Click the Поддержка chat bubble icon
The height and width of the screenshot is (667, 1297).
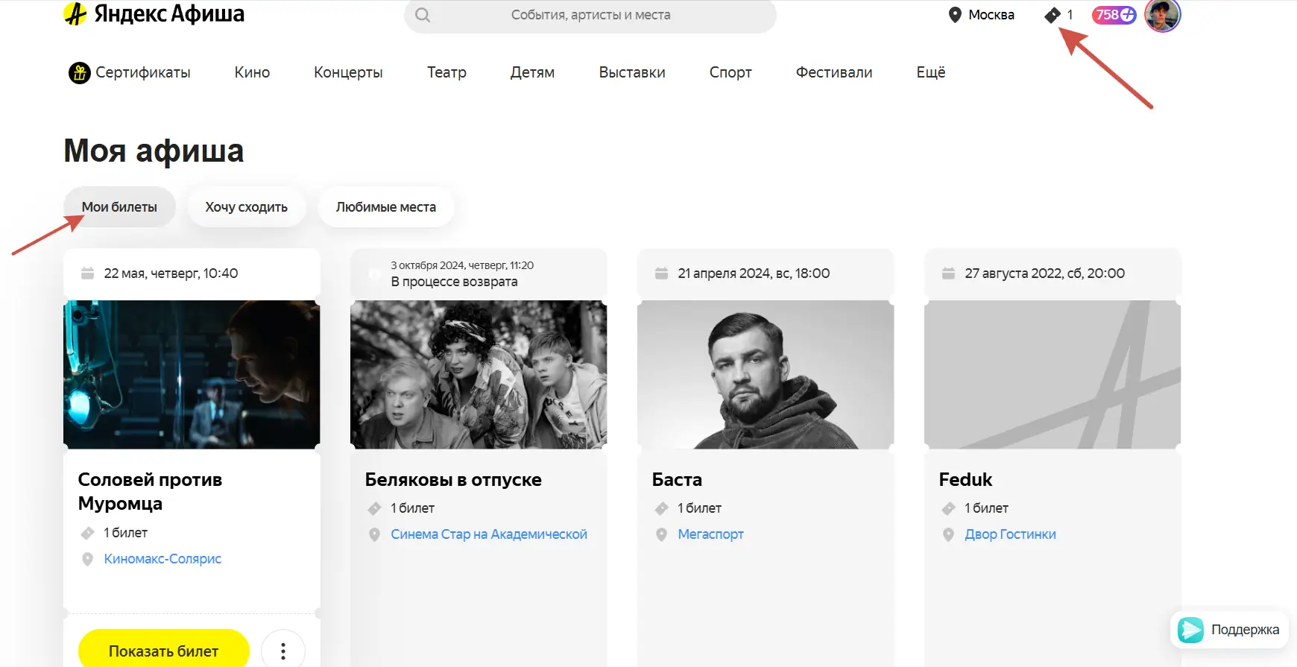tap(1190, 630)
